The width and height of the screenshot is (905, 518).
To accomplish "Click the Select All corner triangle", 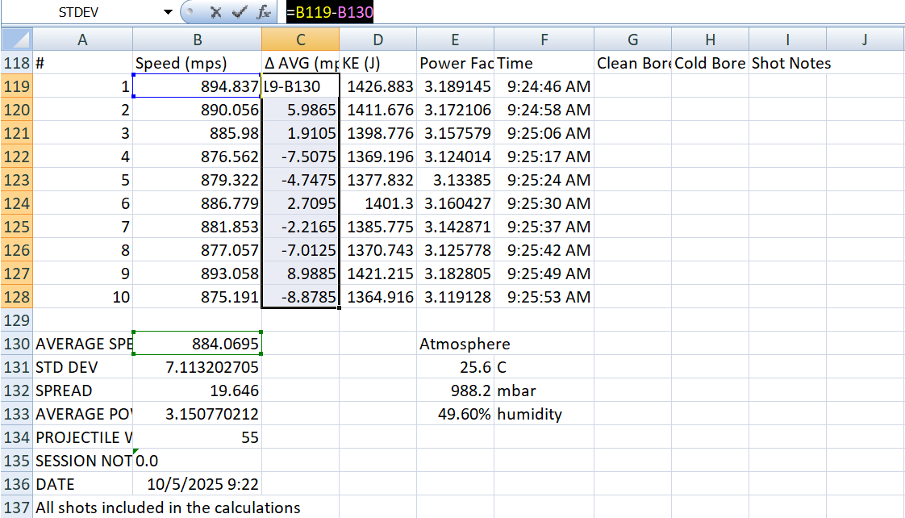I will tap(17, 40).
